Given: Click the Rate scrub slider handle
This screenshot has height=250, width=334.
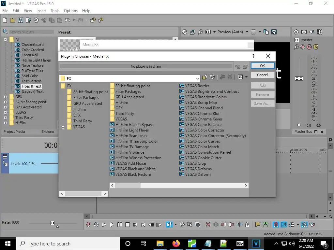Looking at the screenshot, I should pos(53,223).
